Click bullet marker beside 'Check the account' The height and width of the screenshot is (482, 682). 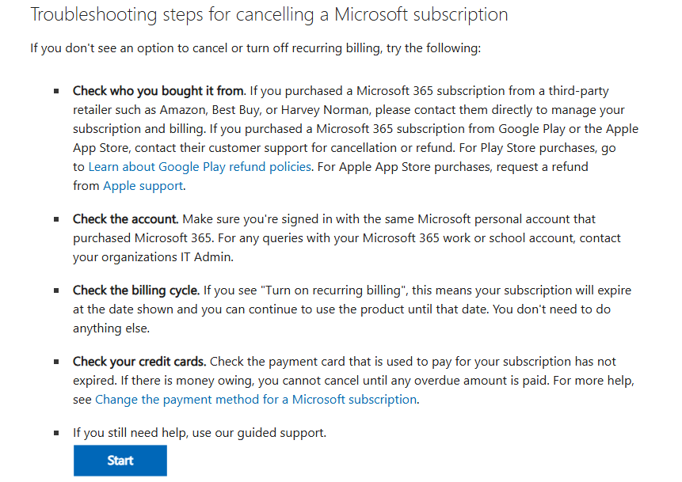point(56,219)
